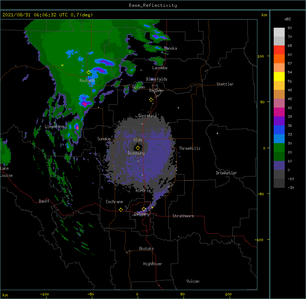Click the dBZ legend heading
This screenshot has height=299, width=306.
pyautogui.click(x=288, y=19)
